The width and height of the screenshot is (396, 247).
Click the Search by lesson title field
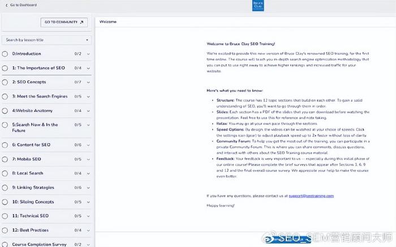[46, 40]
